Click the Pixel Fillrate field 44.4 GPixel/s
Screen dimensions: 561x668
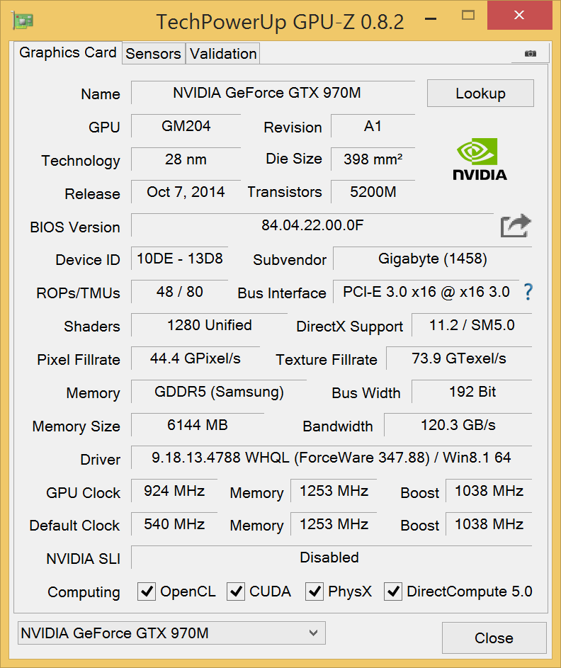(195, 358)
